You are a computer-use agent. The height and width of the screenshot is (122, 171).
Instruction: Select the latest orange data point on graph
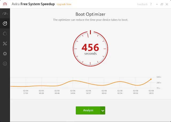pyautogui.click(x=151, y=79)
